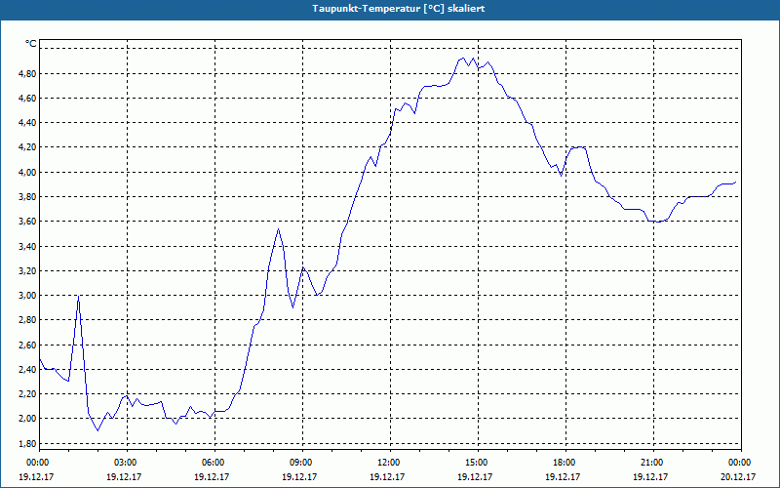Select y-axis value 3,20
780x488 pixels.
[x=27, y=271]
